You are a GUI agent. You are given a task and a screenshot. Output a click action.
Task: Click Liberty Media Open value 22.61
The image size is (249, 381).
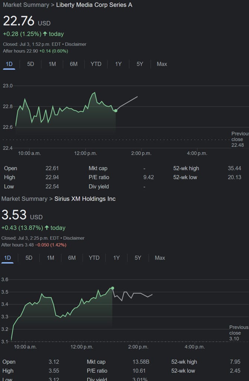pos(52,169)
